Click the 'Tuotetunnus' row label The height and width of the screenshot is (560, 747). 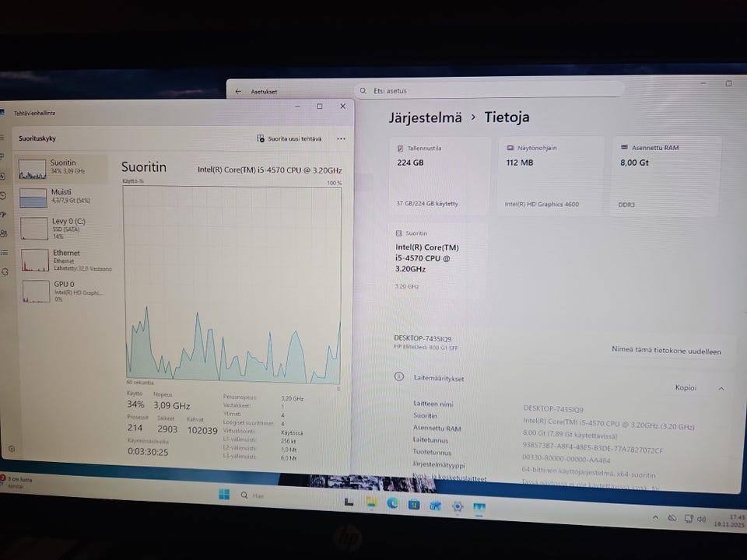click(x=432, y=451)
